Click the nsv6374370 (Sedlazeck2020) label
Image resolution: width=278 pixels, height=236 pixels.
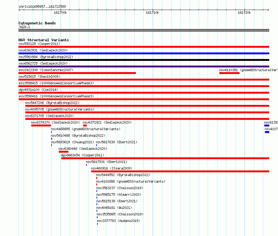click(x=55, y=122)
